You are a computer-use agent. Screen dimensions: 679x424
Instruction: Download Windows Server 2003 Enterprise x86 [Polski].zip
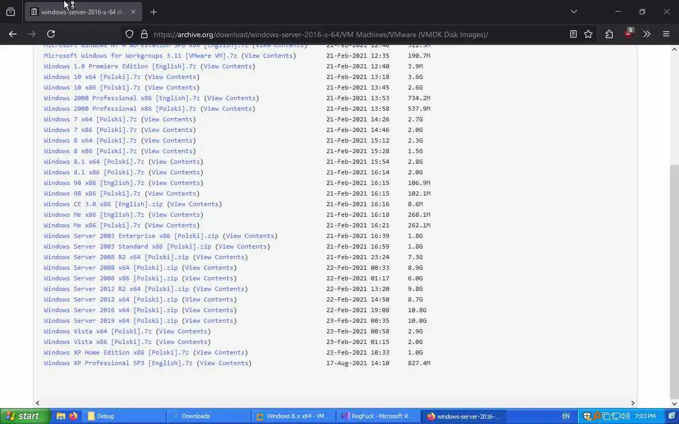click(x=131, y=236)
